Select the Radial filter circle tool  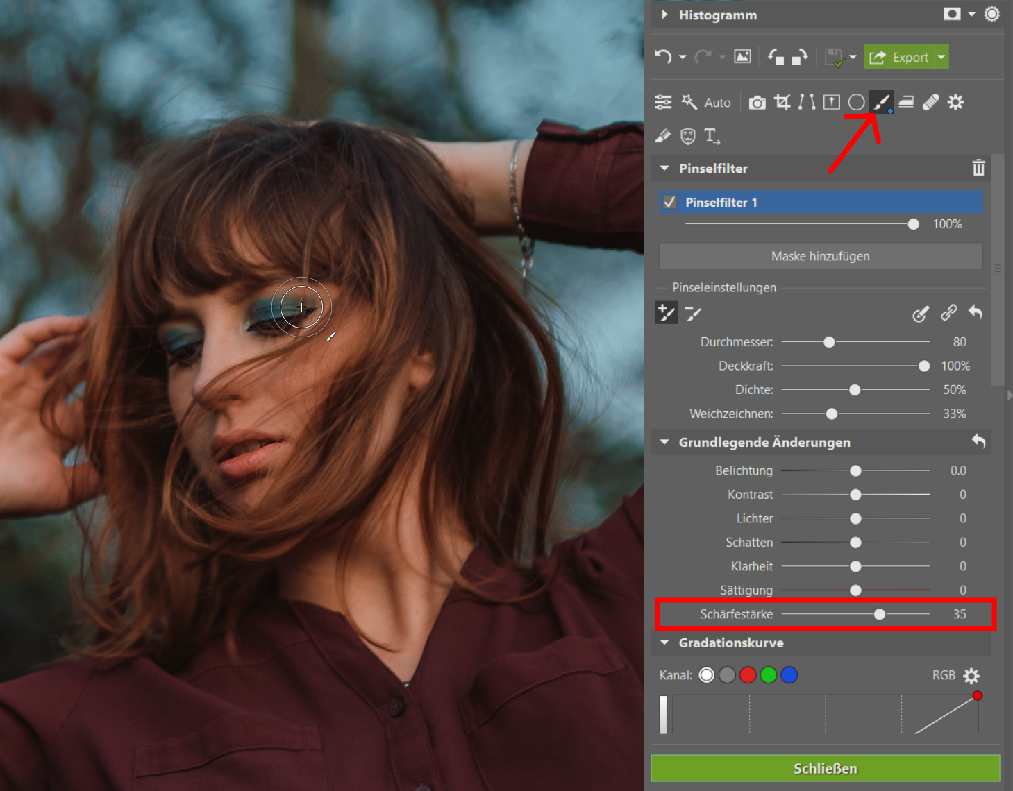(x=856, y=103)
